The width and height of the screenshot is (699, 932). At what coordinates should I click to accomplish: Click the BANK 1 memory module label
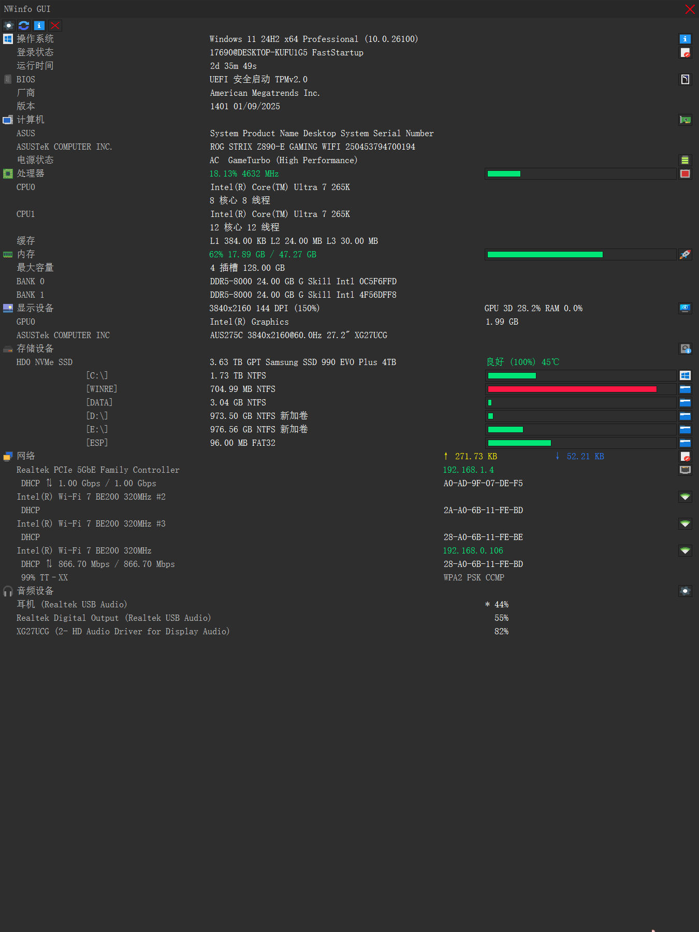pos(30,295)
